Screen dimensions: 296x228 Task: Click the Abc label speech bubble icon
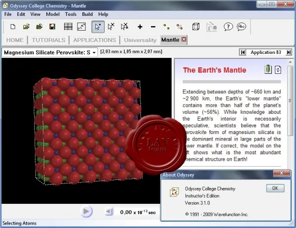point(241,27)
